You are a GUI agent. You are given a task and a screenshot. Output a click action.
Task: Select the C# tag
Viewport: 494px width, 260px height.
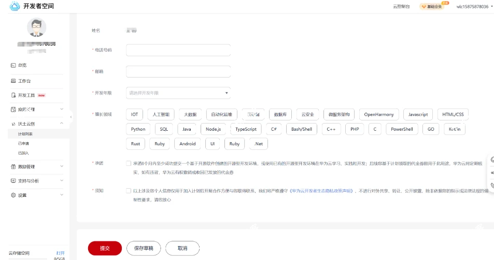tap(274, 129)
